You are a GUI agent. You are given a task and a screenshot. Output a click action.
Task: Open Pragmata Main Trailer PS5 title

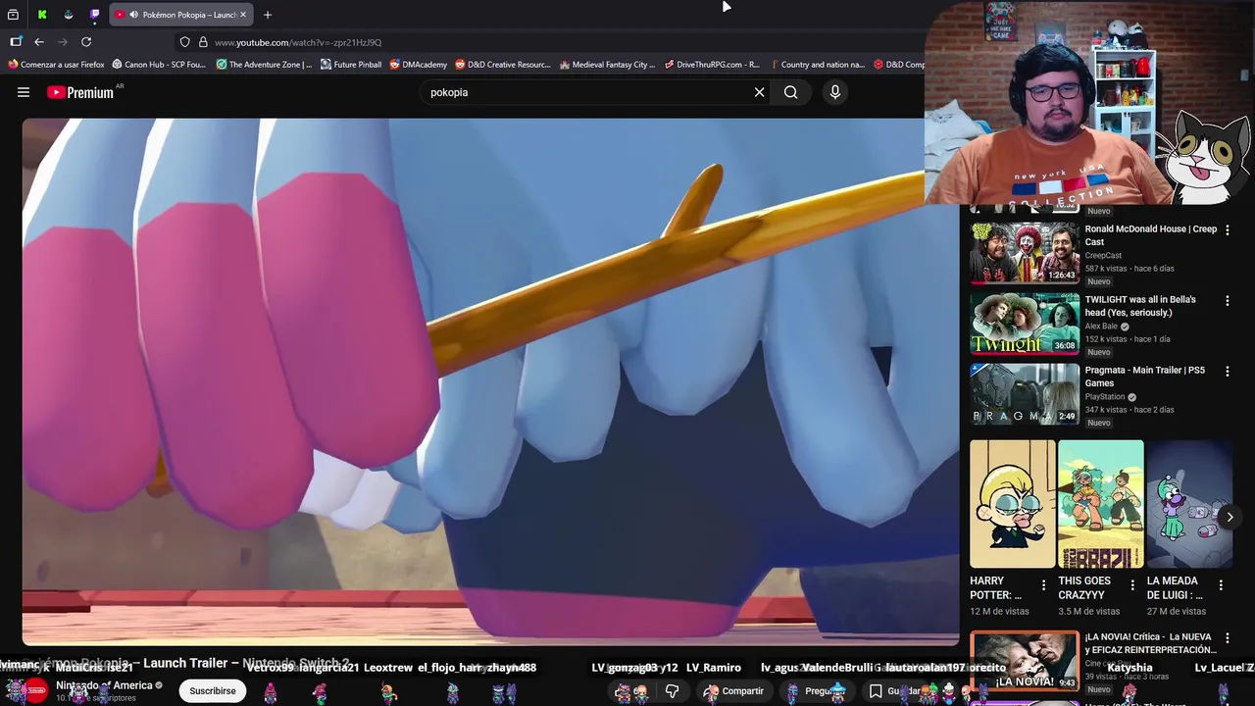click(1144, 377)
